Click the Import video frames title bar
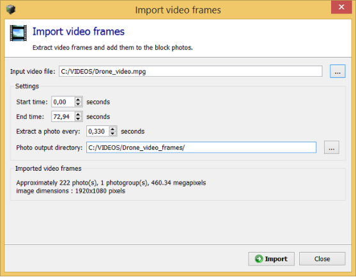The height and width of the screenshot is (277, 356). point(178,10)
